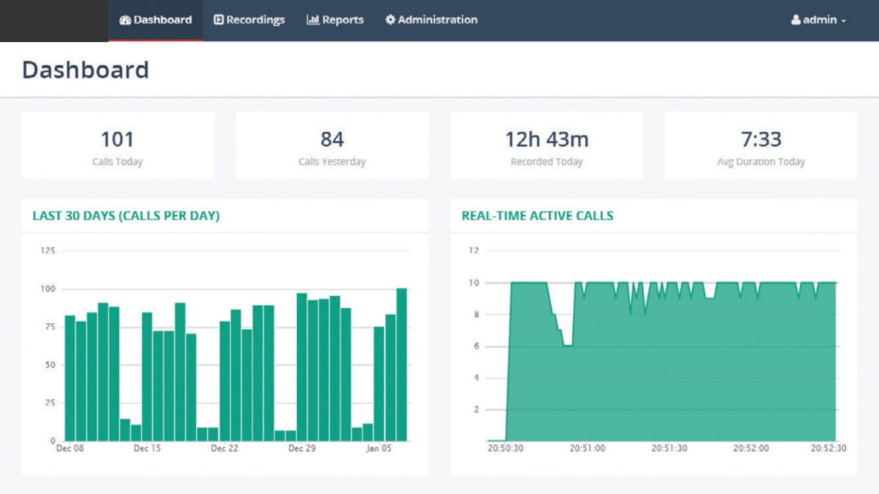The width and height of the screenshot is (879, 494).
Task: Open the Dashboard tab
Action: coord(156,20)
